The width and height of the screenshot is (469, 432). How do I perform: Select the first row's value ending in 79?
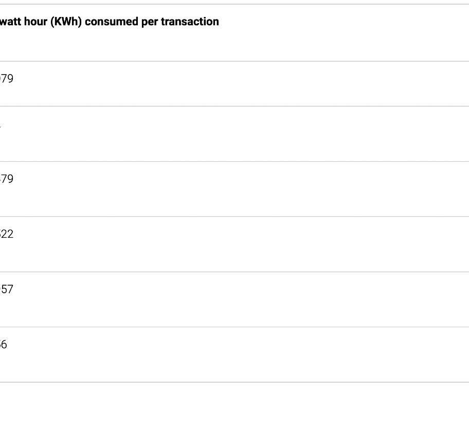tap(7, 79)
